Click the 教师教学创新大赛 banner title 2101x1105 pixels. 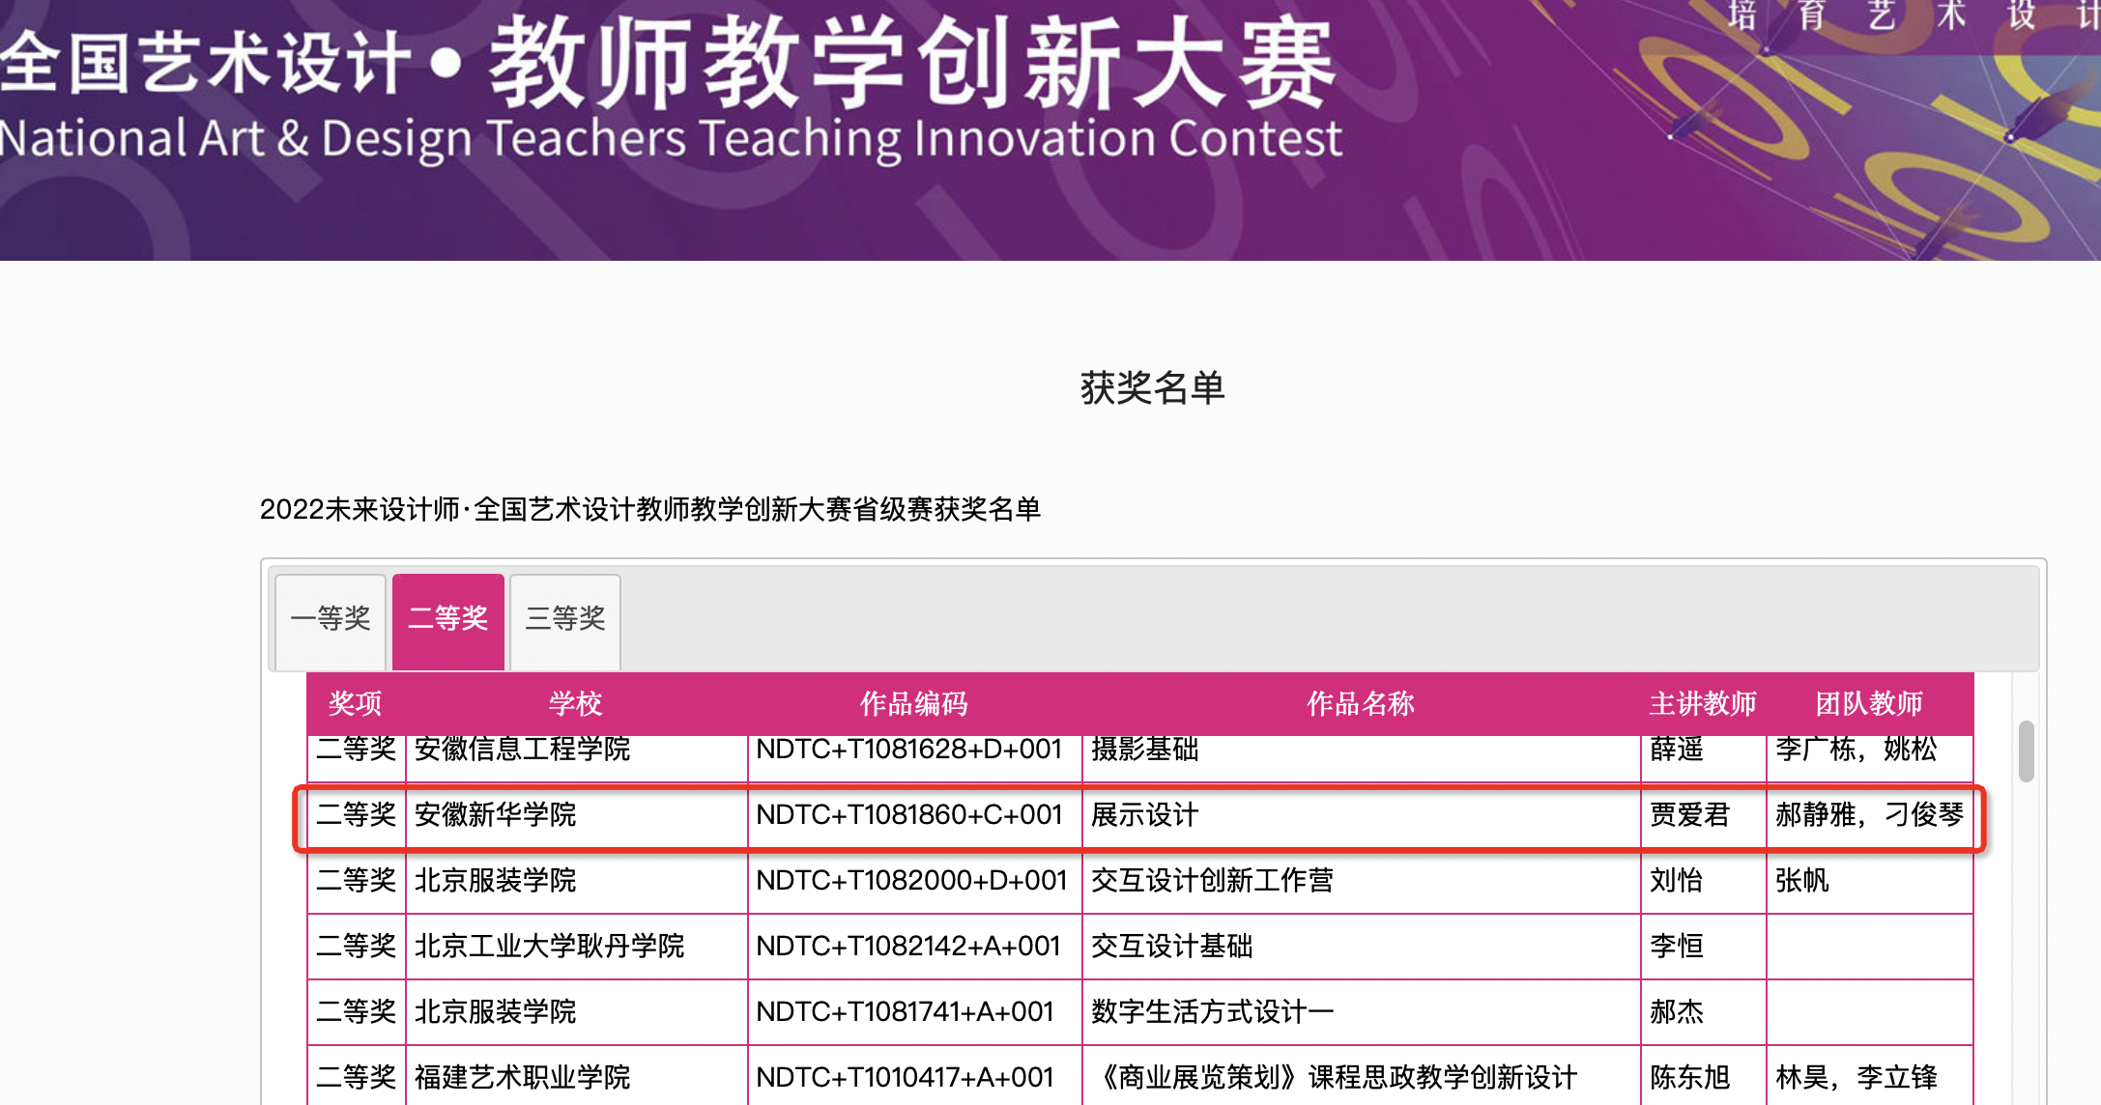912,66
